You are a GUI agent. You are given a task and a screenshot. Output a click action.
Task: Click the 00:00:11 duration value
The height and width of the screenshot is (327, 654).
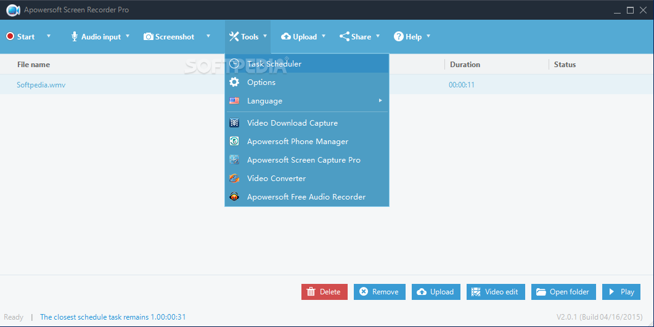(461, 84)
